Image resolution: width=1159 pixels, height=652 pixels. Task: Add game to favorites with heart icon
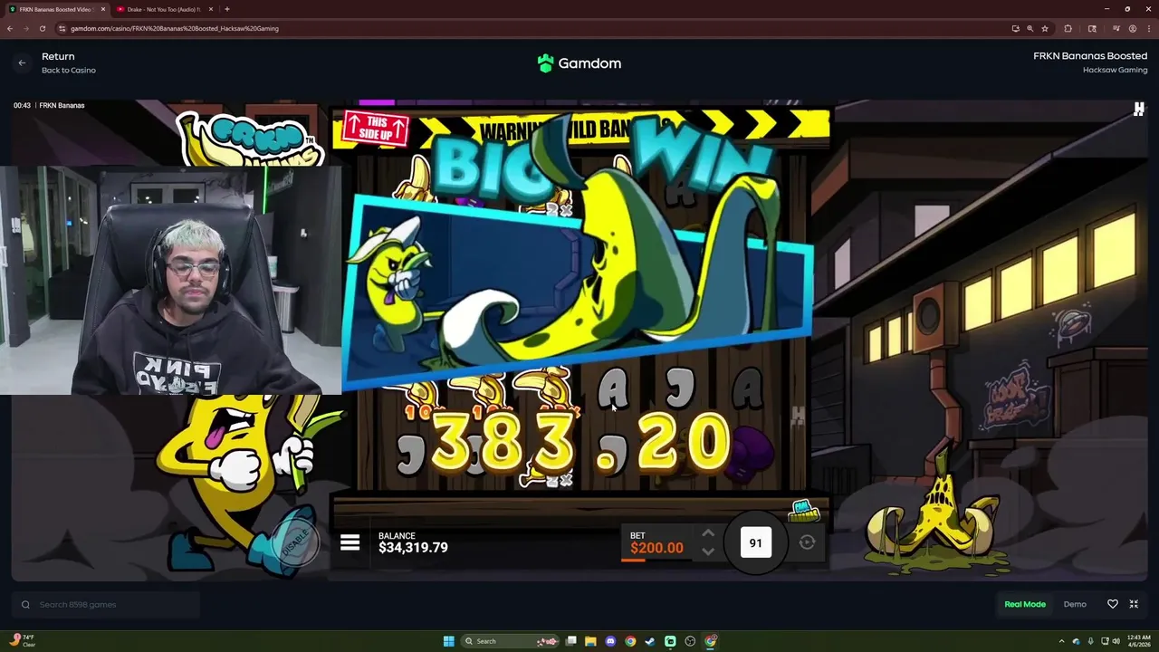pyautogui.click(x=1113, y=604)
